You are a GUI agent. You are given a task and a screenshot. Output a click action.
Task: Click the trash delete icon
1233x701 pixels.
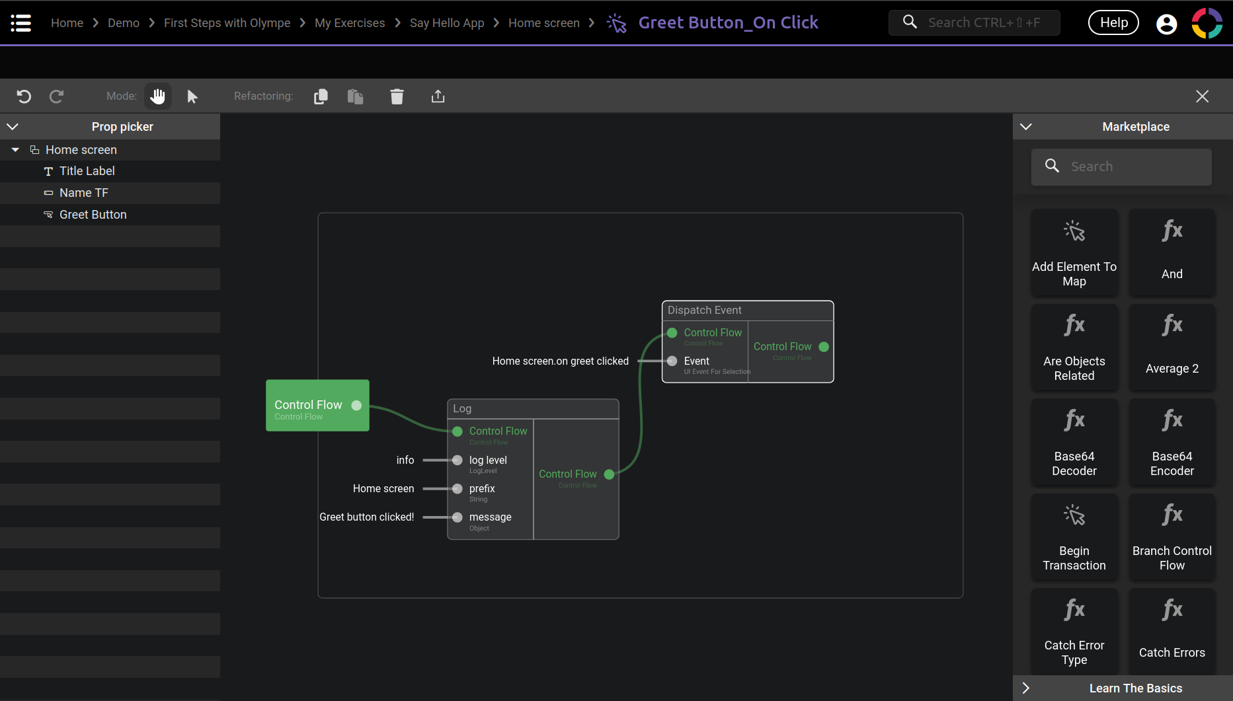coord(397,96)
